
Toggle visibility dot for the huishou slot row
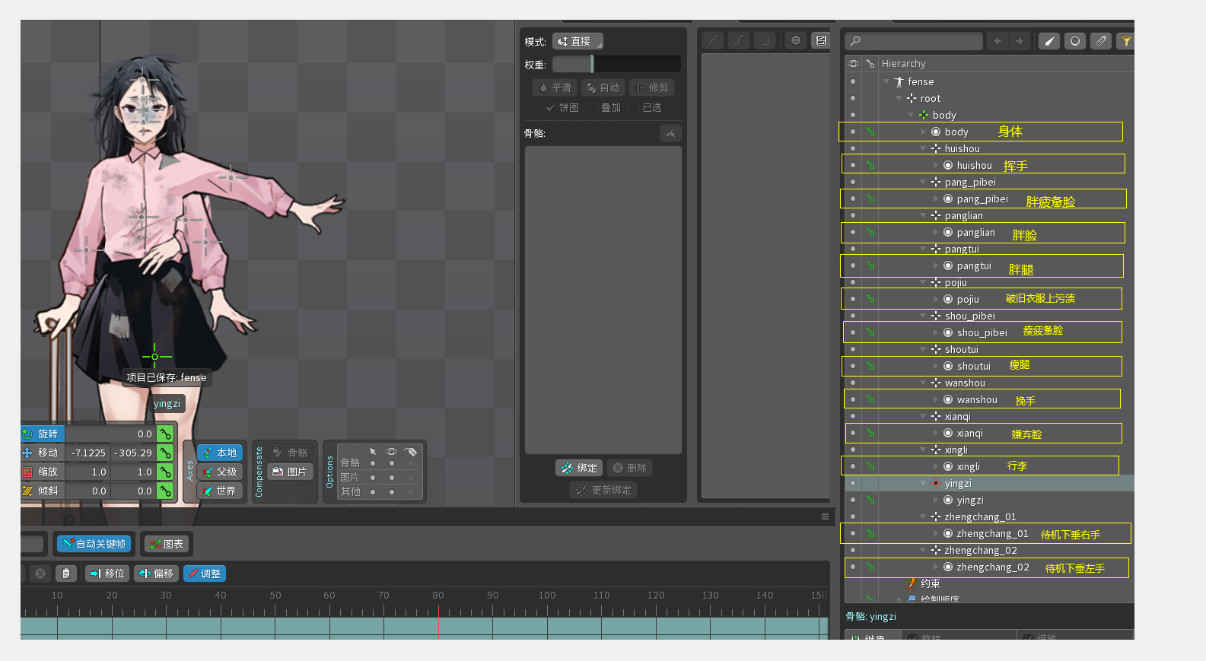coord(852,165)
